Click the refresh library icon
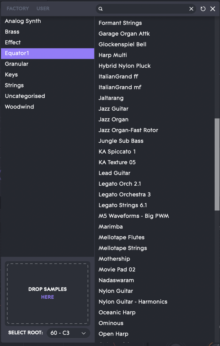The height and width of the screenshot is (346, 220). 203,9
